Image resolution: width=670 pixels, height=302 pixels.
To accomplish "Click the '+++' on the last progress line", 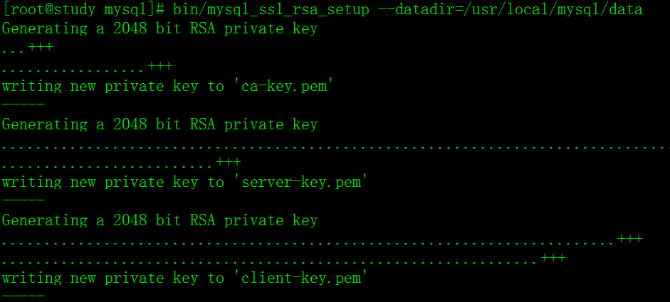I will [x=553, y=259].
